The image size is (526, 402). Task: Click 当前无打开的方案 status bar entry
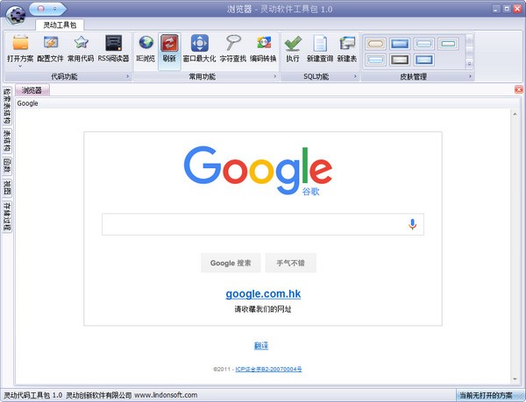[486, 395]
